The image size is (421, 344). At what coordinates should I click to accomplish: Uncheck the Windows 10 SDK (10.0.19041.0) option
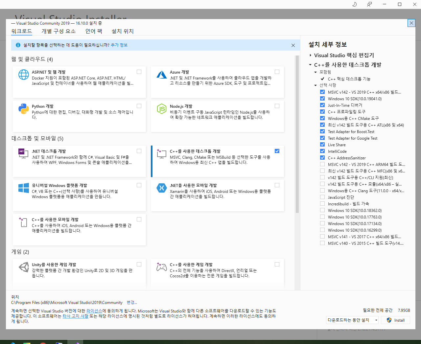click(322, 99)
